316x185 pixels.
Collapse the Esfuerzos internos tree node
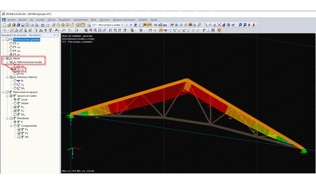(7, 77)
